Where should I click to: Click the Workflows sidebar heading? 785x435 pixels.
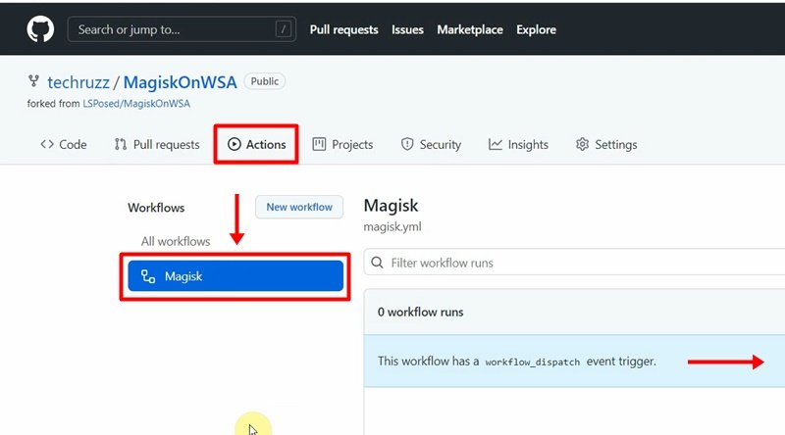156,208
